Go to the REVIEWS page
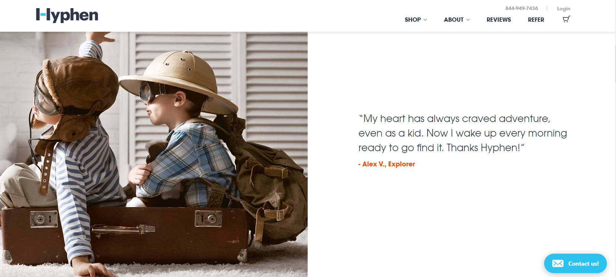Viewport: 616px width, 277px height. click(499, 20)
